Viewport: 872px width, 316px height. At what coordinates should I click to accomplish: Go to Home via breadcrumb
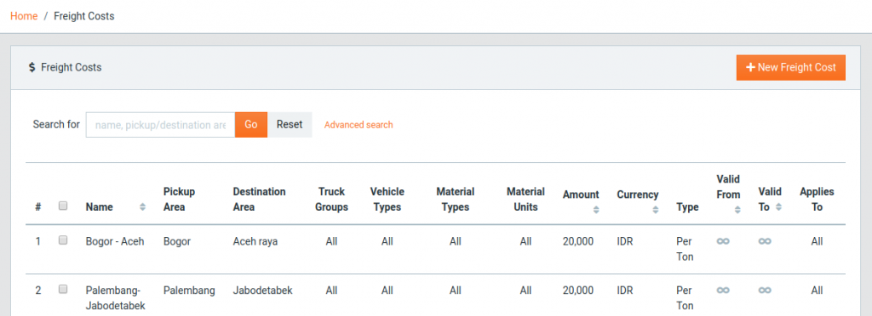[24, 16]
